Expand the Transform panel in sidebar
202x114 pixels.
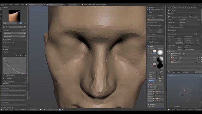151,7
